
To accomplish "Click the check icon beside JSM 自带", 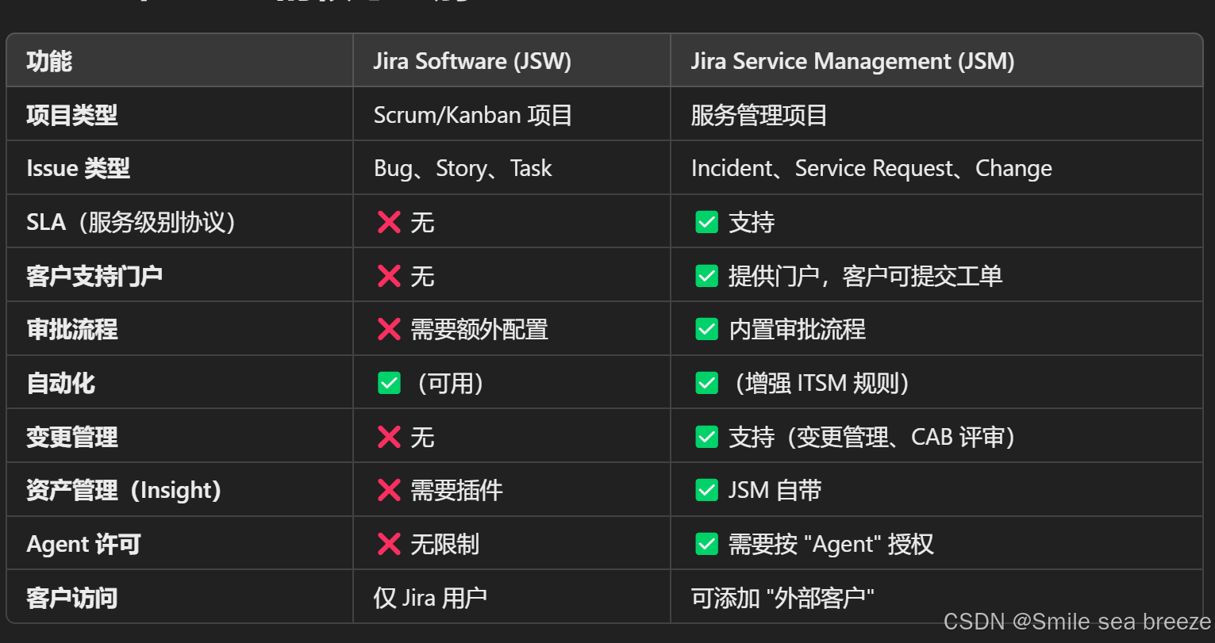I will click(x=706, y=489).
